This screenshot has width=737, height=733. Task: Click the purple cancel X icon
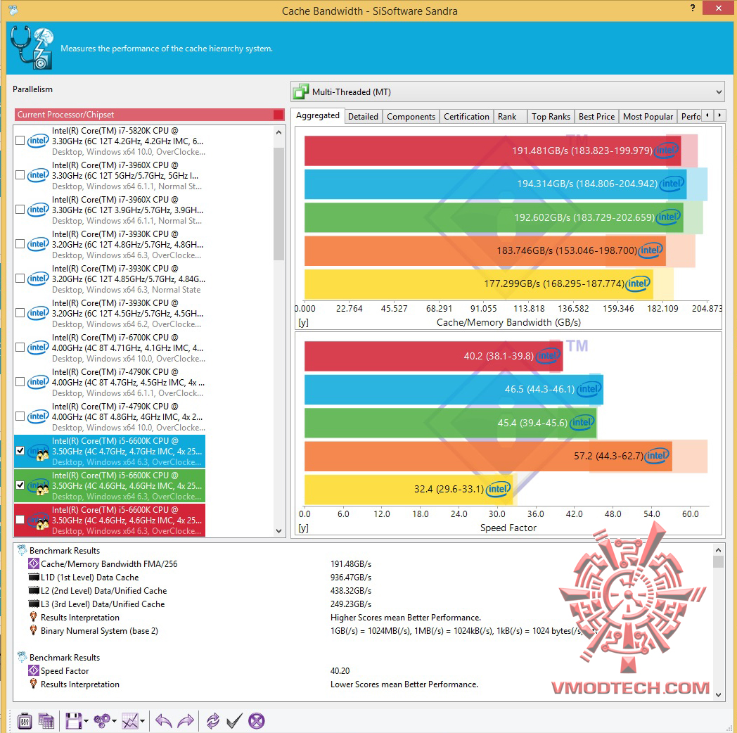(257, 720)
